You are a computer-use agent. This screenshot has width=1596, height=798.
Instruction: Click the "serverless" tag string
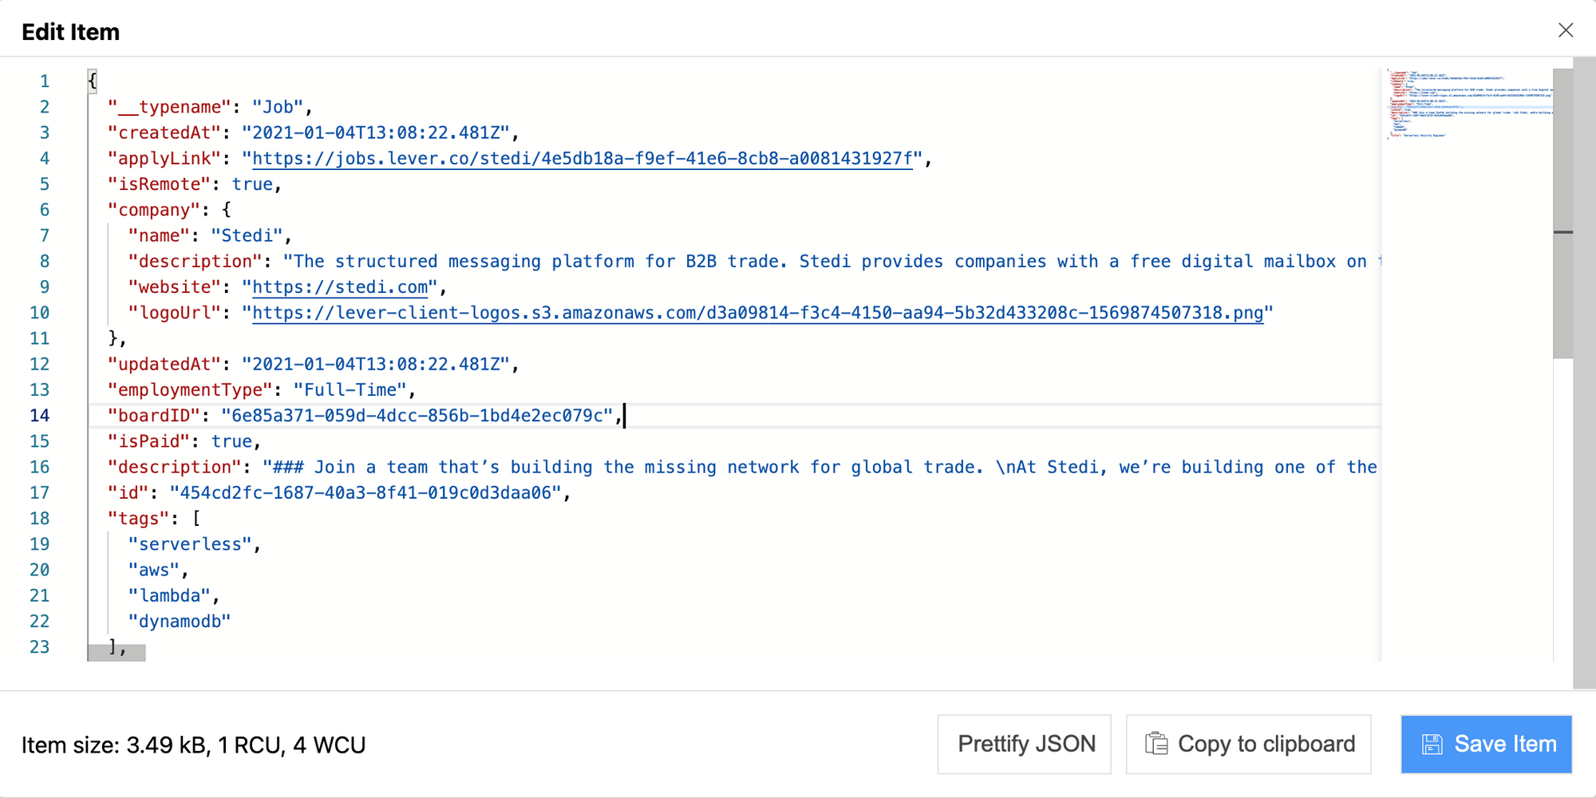click(x=191, y=543)
